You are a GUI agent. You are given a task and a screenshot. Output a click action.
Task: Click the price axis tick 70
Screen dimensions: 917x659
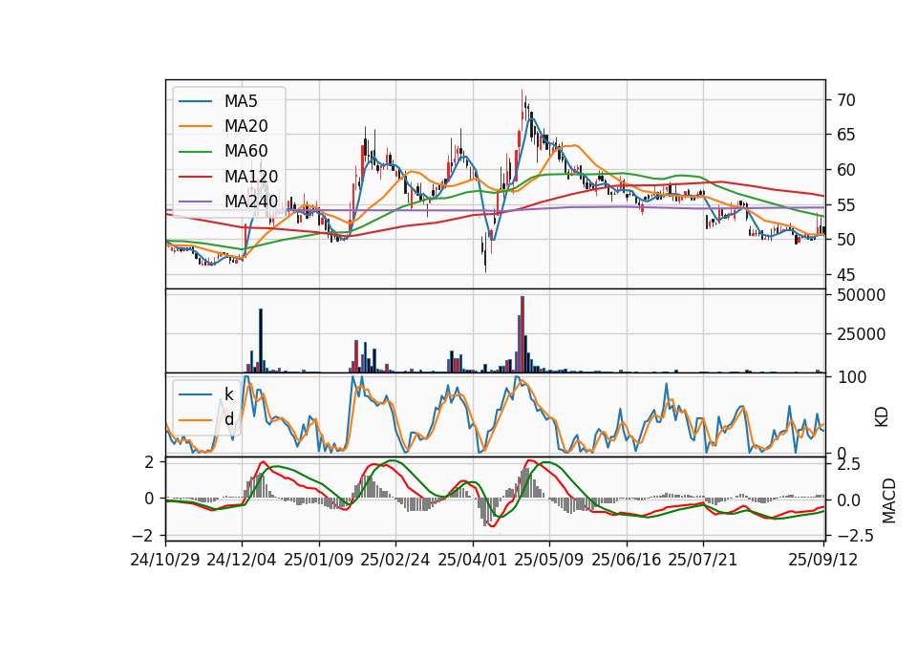point(846,100)
